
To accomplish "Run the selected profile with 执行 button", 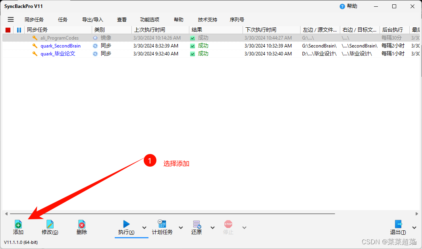I will pyautogui.click(x=126, y=228).
